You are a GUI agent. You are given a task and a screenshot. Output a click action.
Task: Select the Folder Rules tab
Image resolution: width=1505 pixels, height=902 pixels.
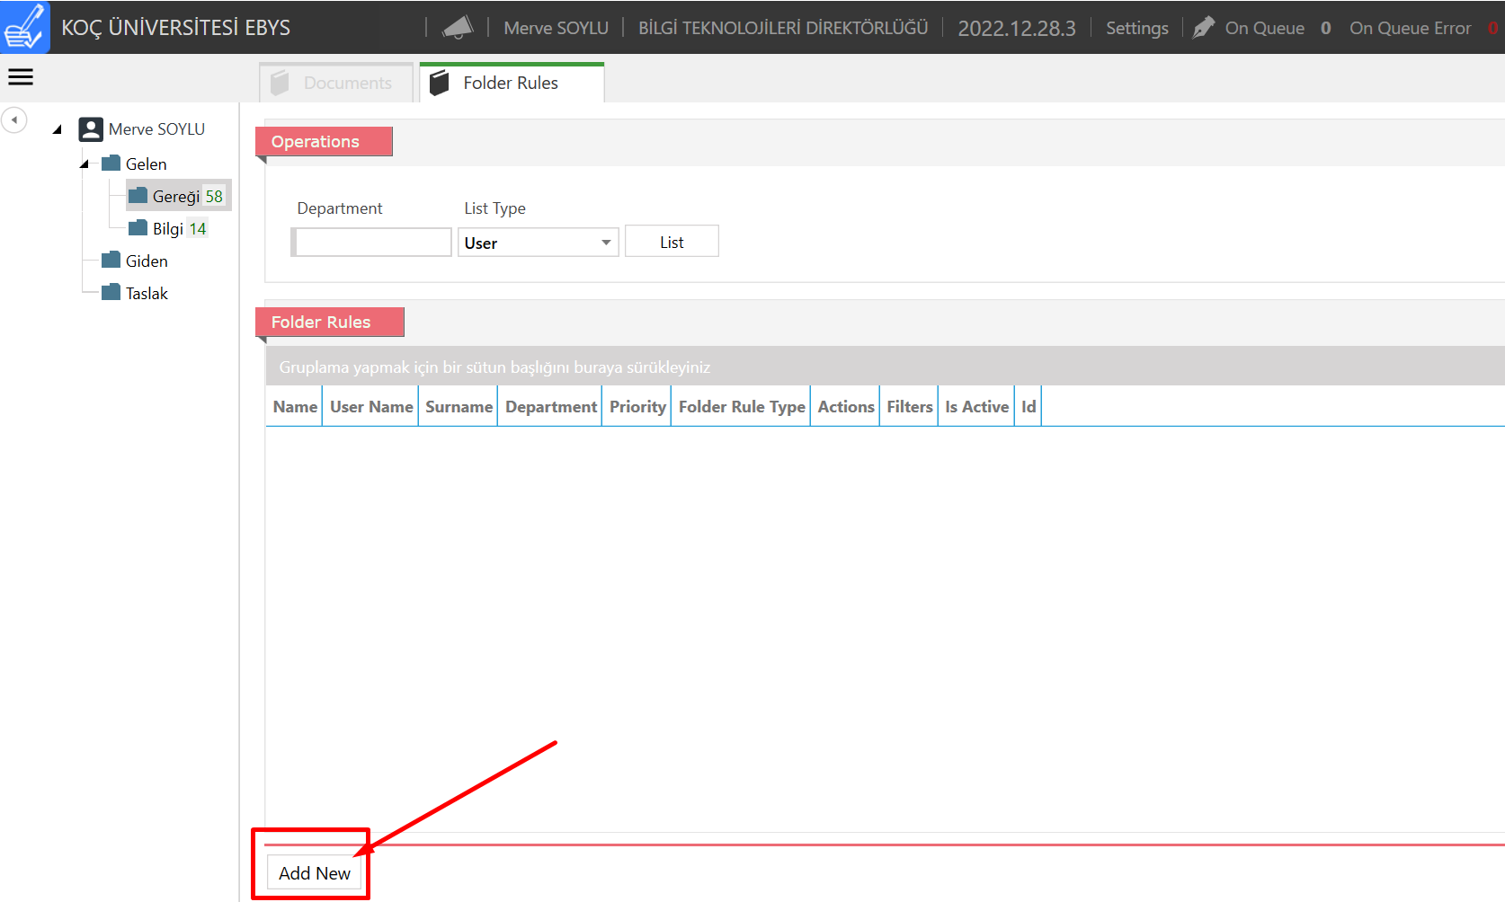pyautogui.click(x=511, y=83)
